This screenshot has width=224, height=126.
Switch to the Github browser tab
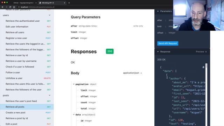click(24, 3)
